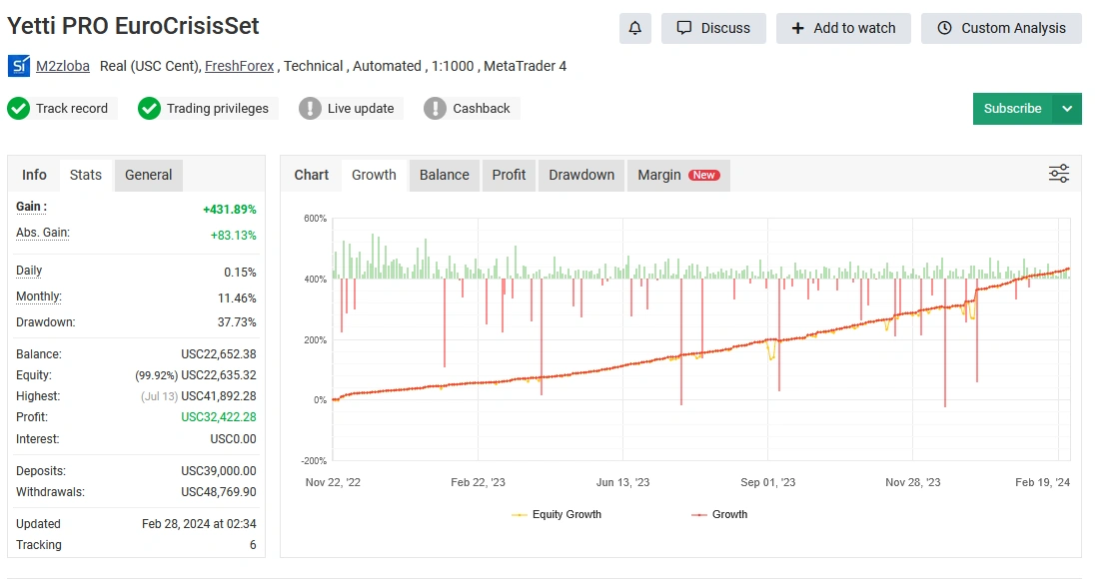The width and height of the screenshot is (1119, 579).
Task: Toggle Growth series in chart legend
Action: click(x=719, y=514)
